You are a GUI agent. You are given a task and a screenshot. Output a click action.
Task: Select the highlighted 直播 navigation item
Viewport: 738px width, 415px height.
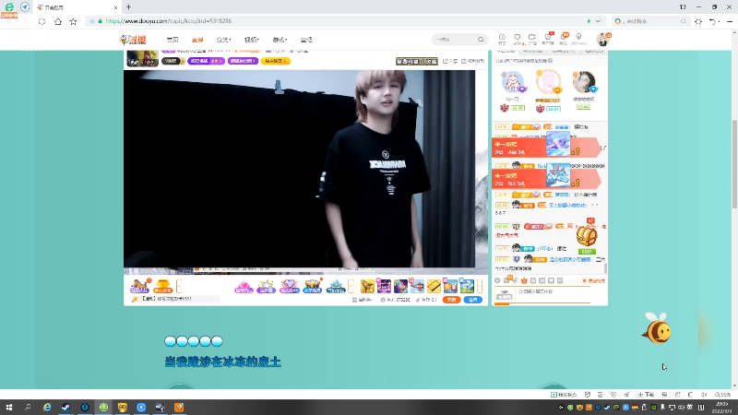tap(197, 40)
